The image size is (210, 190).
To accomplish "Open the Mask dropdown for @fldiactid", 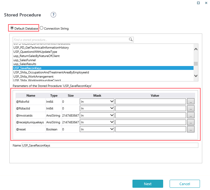I will [x=97, y=108].
